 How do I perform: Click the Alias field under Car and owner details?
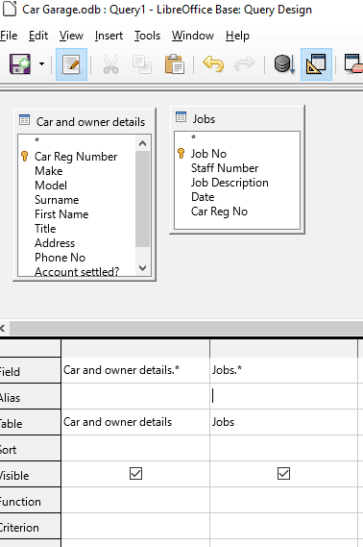pos(135,396)
